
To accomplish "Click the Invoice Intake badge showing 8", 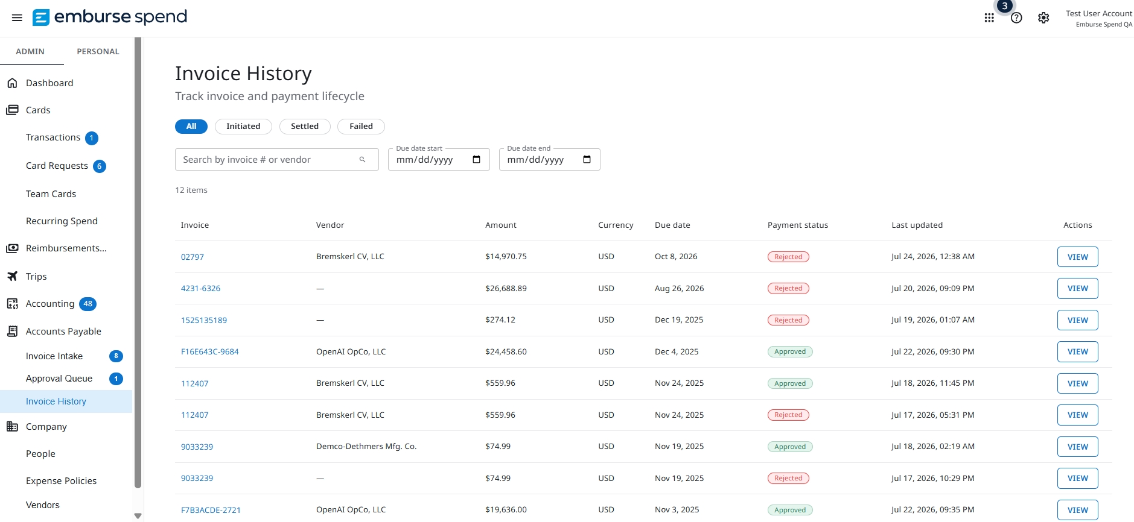I will click(x=116, y=356).
